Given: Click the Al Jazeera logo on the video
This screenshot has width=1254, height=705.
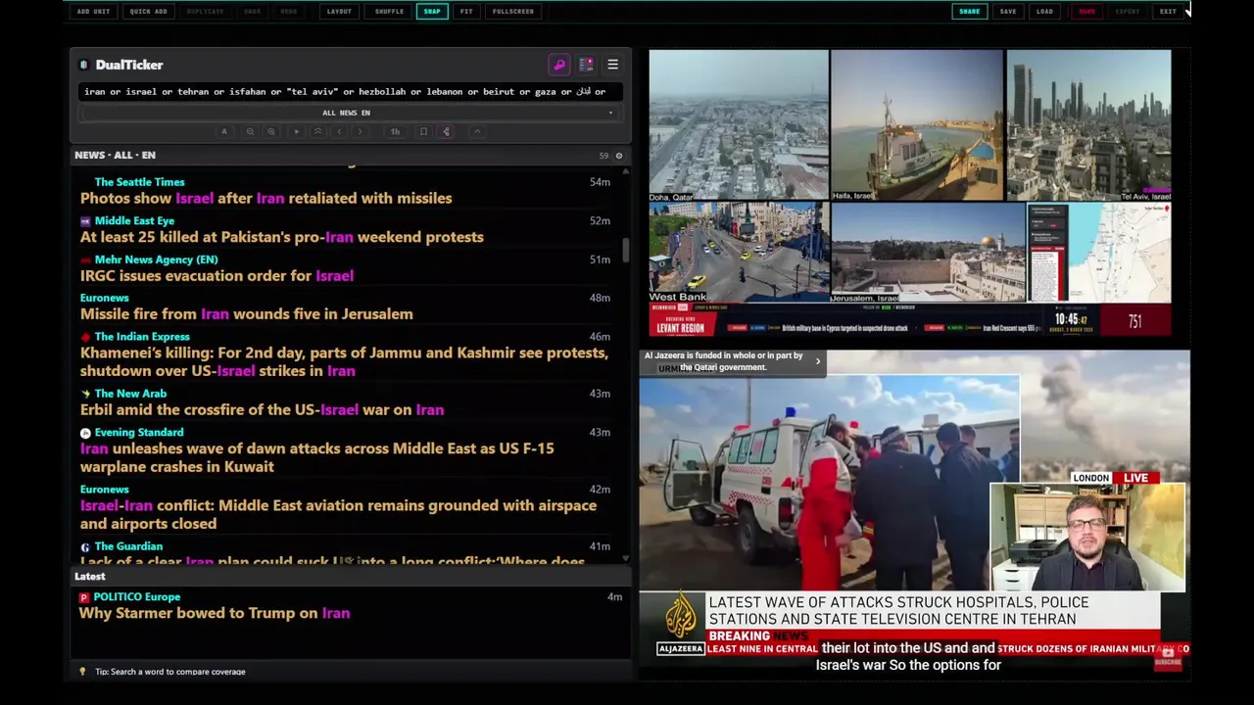Looking at the screenshot, I should (680, 625).
